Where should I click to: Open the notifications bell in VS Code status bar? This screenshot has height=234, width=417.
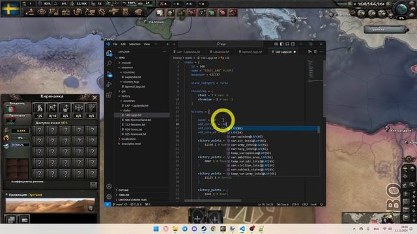[321, 205]
